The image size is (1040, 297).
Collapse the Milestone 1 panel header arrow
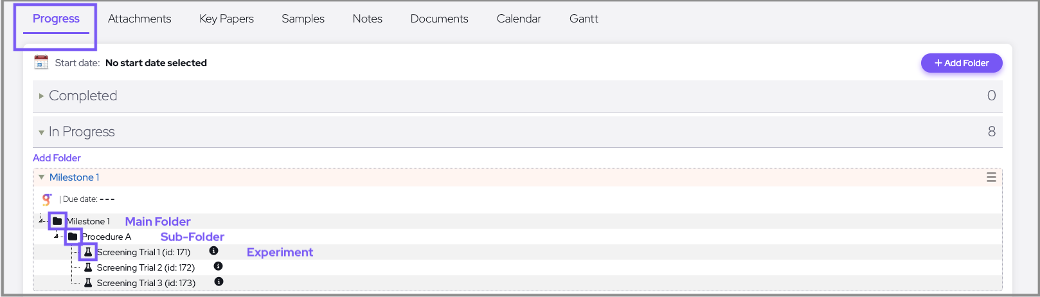42,177
